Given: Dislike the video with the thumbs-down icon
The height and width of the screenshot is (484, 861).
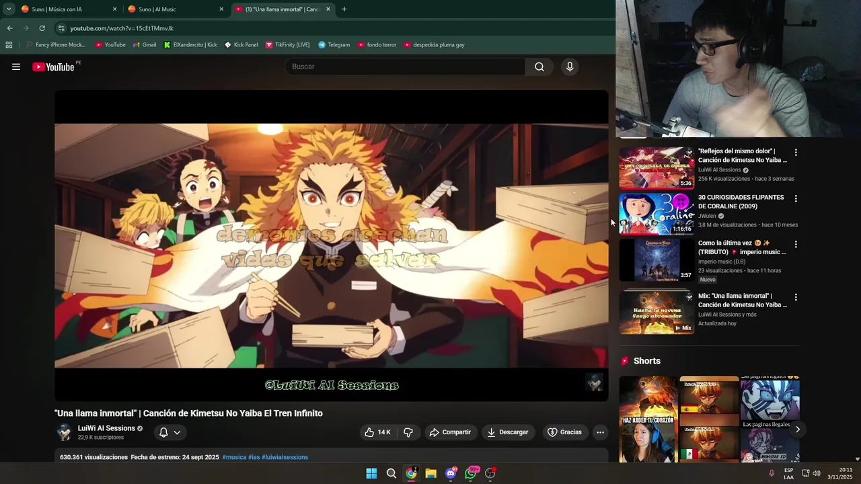Looking at the screenshot, I should [408, 432].
